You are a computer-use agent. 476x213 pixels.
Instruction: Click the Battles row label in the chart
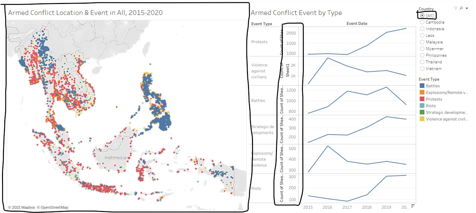pos(259,100)
